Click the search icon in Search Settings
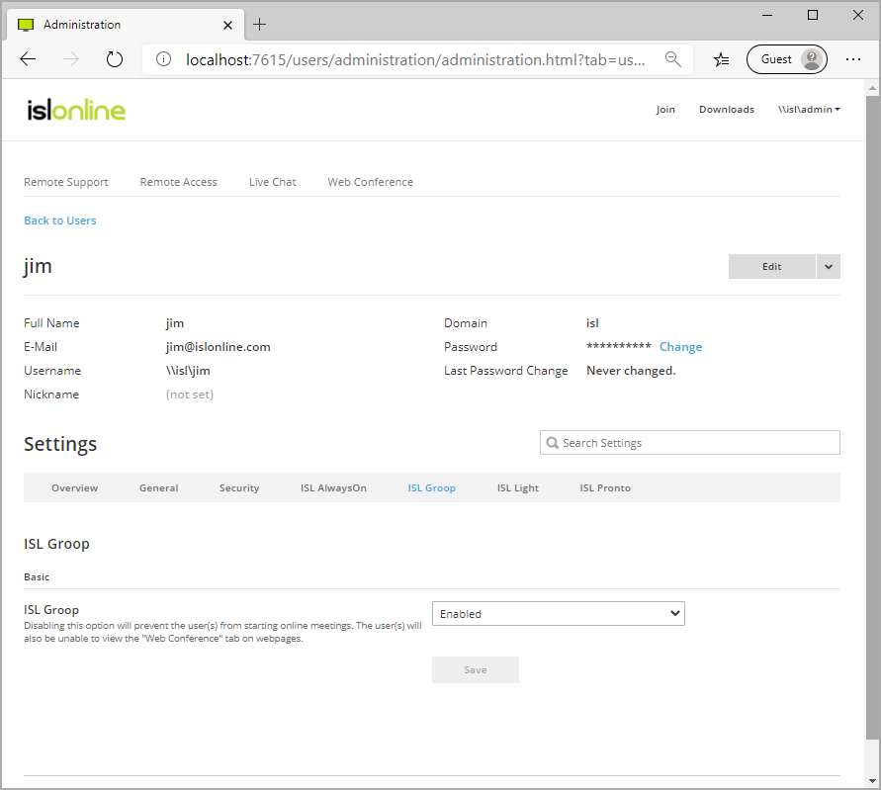Image resolution: width=881 pixels, height=790 pixels. 553,443
